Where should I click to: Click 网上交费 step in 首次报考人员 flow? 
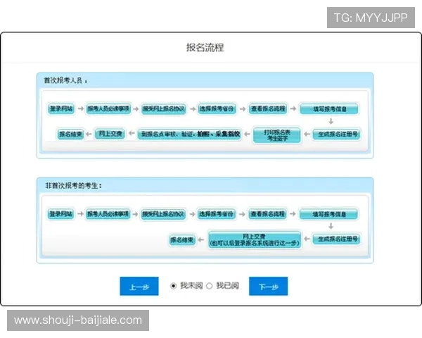[x=110, y=133]
